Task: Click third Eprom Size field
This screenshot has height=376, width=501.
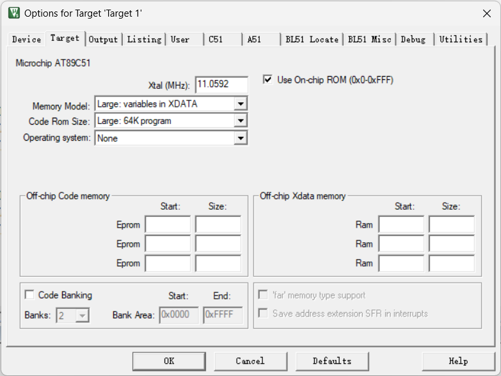Action: click(x=218, y=263)
